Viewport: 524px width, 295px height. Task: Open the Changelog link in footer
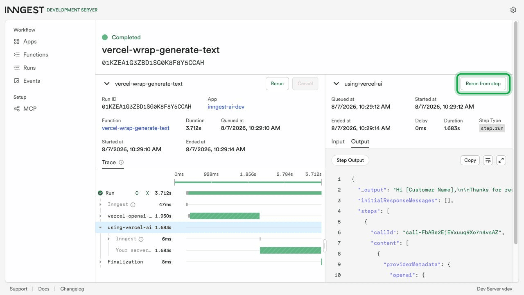pyautogui.click(x=72, y=289)
